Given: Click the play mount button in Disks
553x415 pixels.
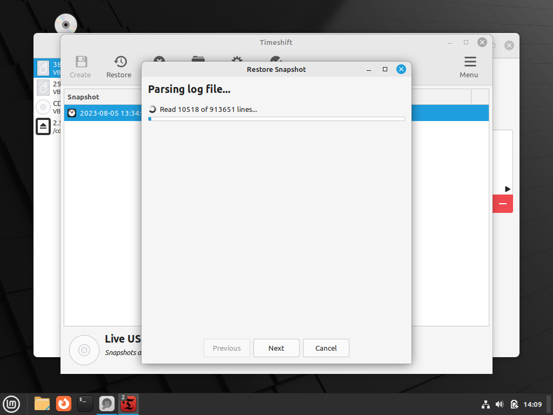Looking at the screenshot, I should click(x=507, y=189).
